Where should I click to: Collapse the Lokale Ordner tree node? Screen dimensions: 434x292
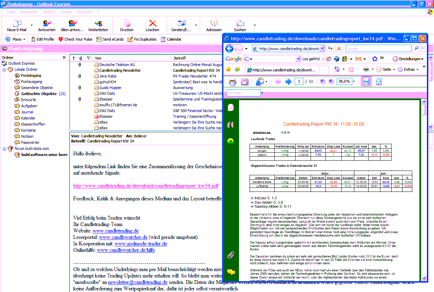(4, 69)
